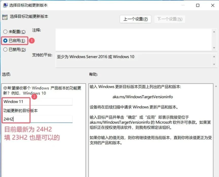Screen dimensions: 219x177
Task: Click the 帮助: label
Action: [93, 74]
